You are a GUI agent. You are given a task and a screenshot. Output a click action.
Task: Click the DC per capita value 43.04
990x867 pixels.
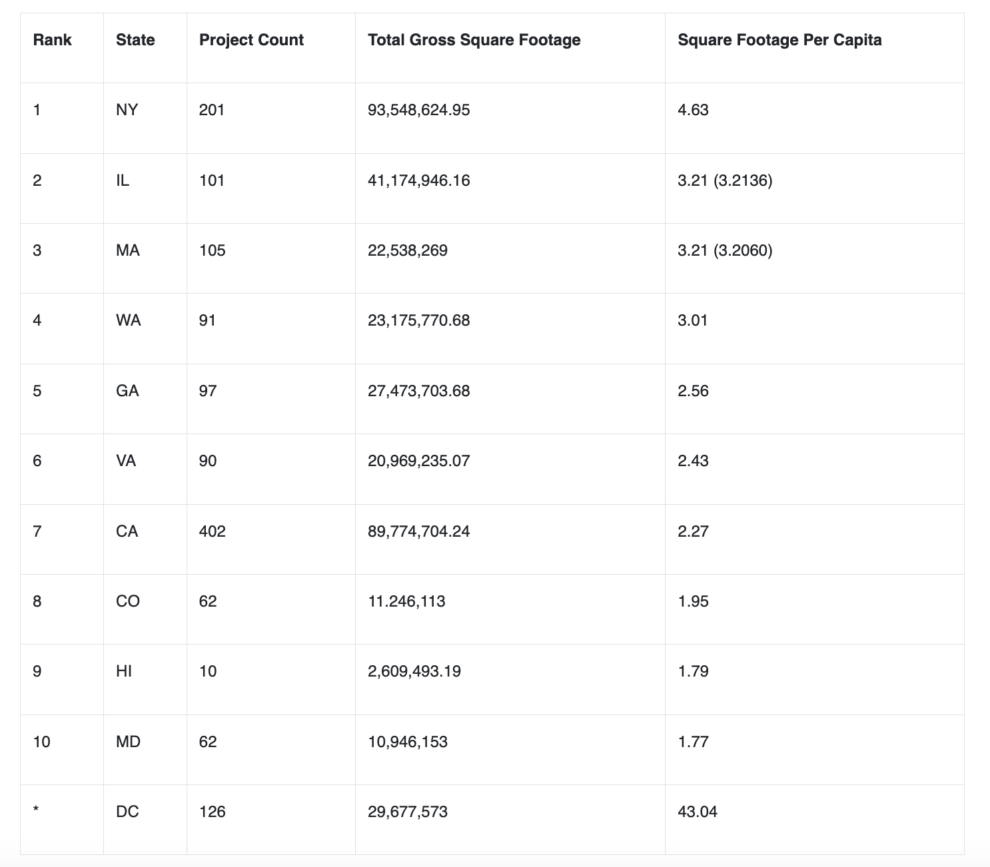pos(698,812)
